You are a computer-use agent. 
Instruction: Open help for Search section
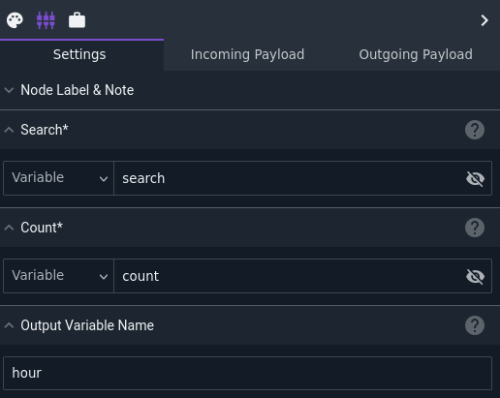tap(475, 130)
